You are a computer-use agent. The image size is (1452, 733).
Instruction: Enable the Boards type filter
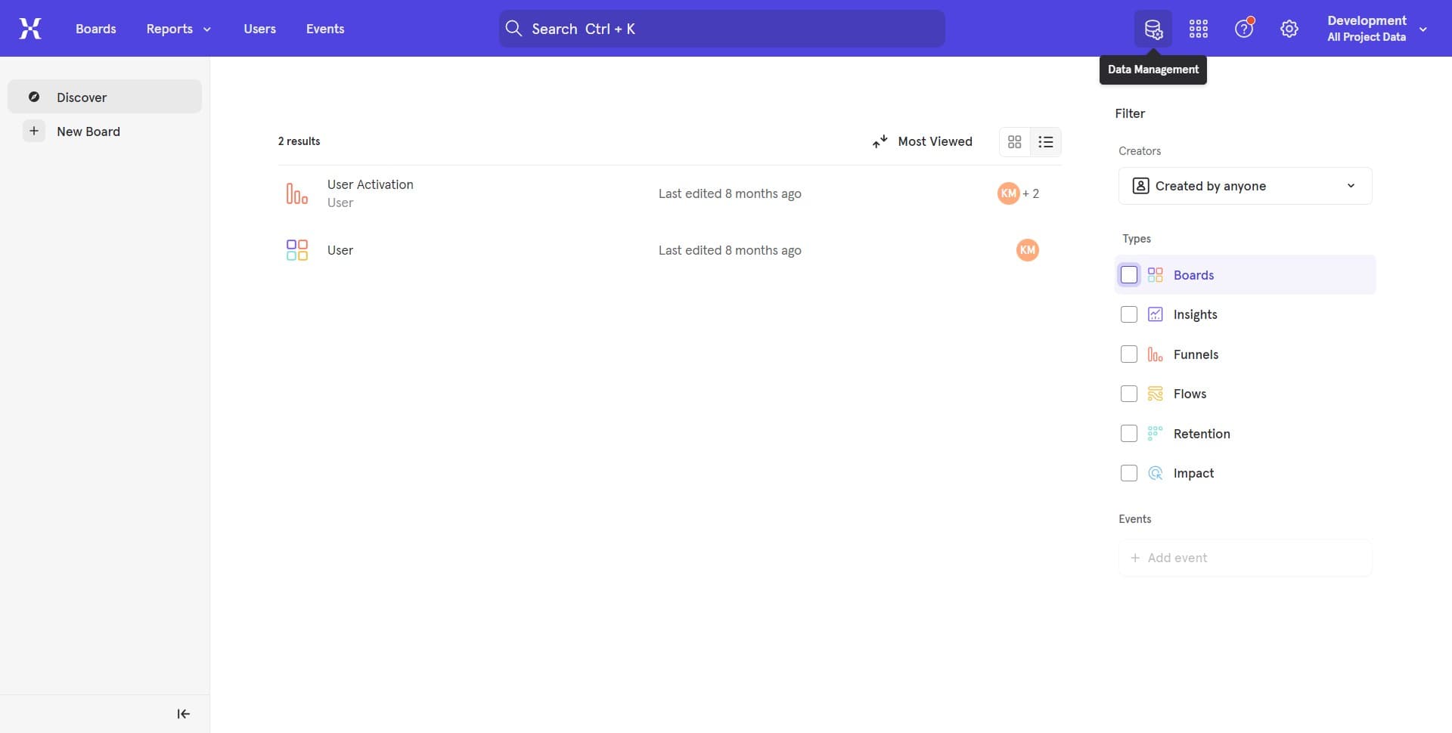click(x=1128, y=274)
